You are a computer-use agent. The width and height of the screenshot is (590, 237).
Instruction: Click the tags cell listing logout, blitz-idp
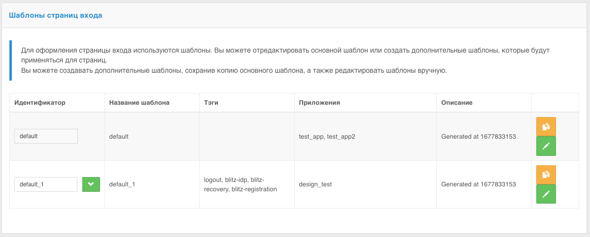(x=240, y=184)
